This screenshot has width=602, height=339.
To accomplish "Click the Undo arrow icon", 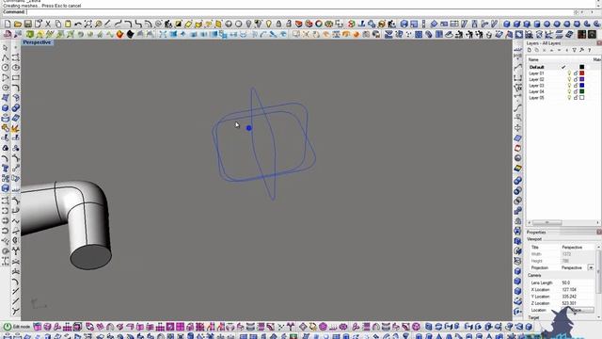I will coord(78,24).
